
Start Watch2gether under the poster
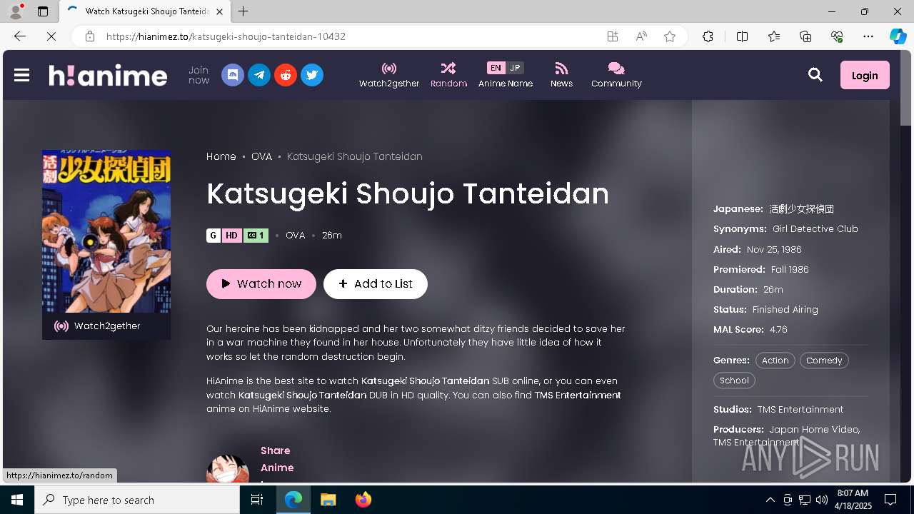click(106, 326)
